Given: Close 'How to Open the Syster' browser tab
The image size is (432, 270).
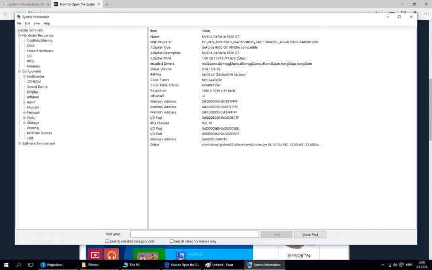Looking at the screenshot, I should click(x=98, y=4).
